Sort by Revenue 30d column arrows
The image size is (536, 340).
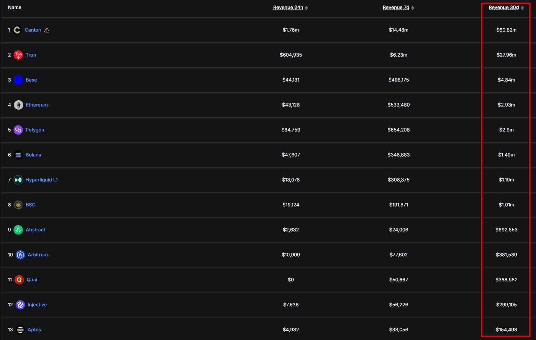click(522, 8)
